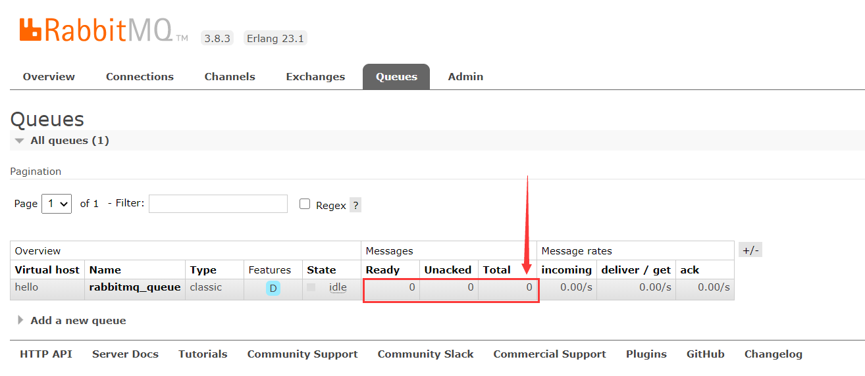
Task: Sort by Type column header
Action: click(203, 270)
